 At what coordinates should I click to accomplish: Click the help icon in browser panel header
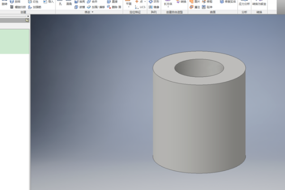[x=27, y=20]
